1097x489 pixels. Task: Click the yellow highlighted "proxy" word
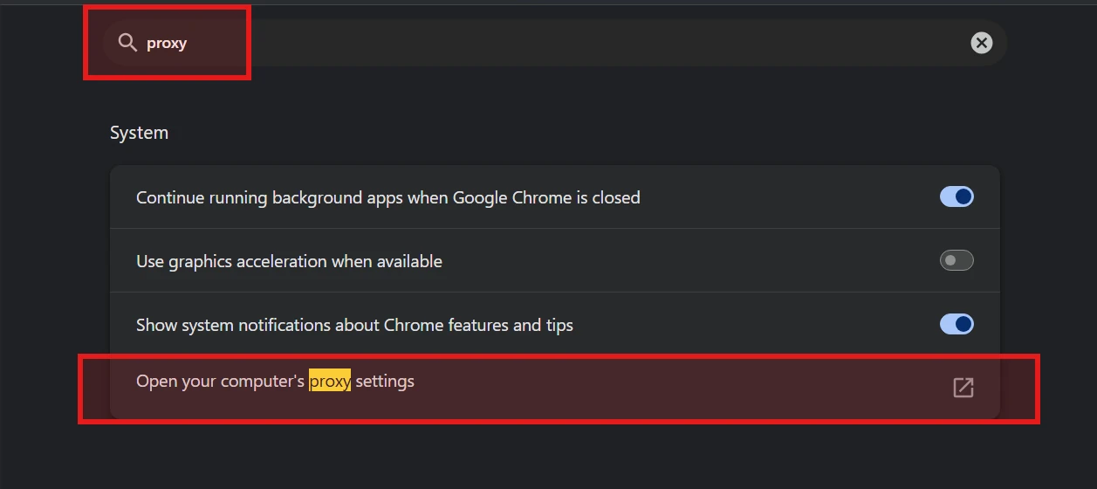pos(330,382)
